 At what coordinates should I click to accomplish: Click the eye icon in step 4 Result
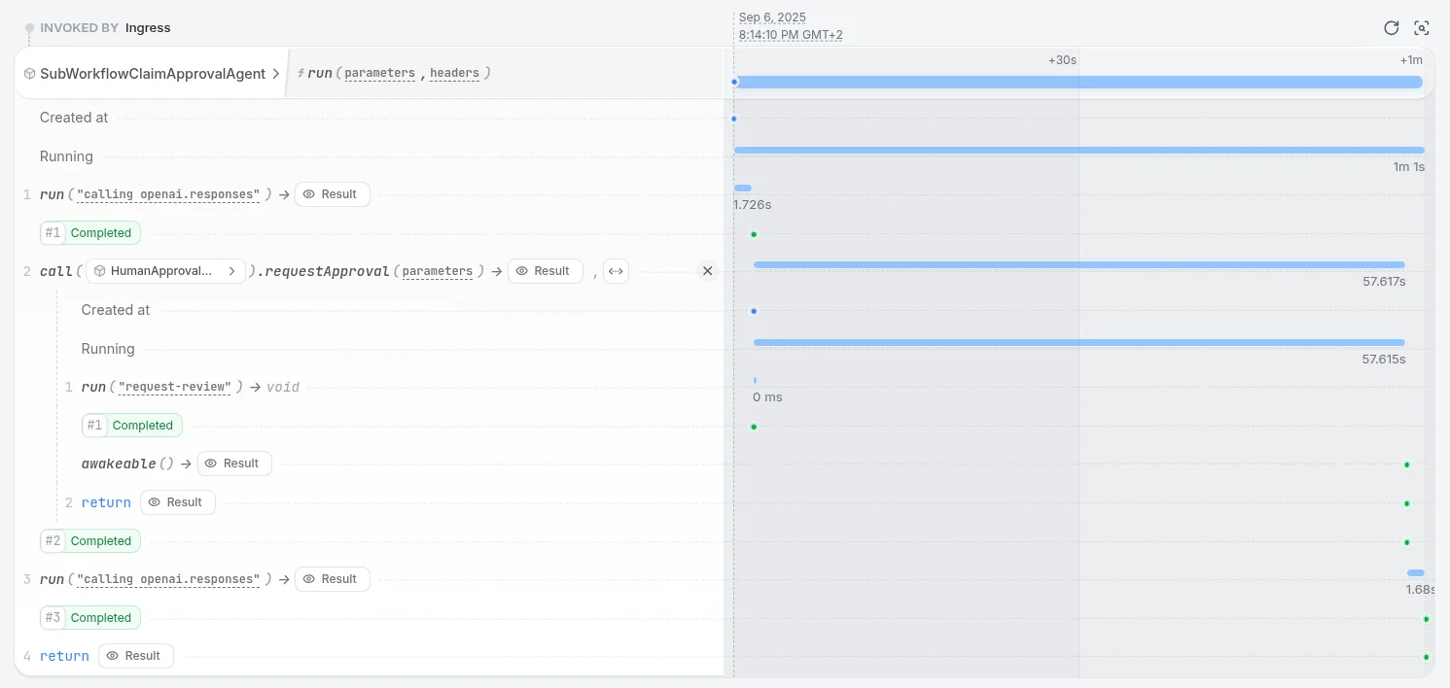112,656
